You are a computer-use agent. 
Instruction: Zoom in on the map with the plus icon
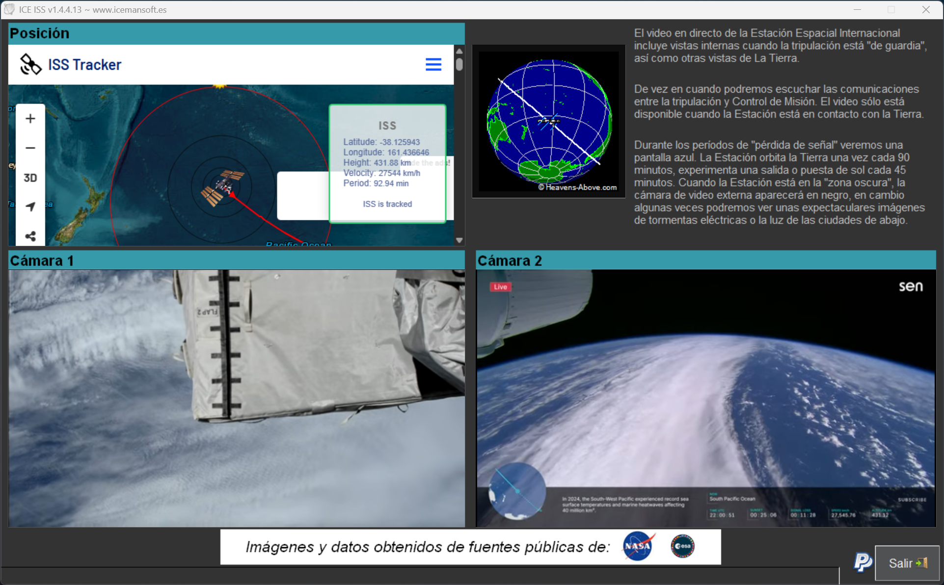tap(30, 118)
